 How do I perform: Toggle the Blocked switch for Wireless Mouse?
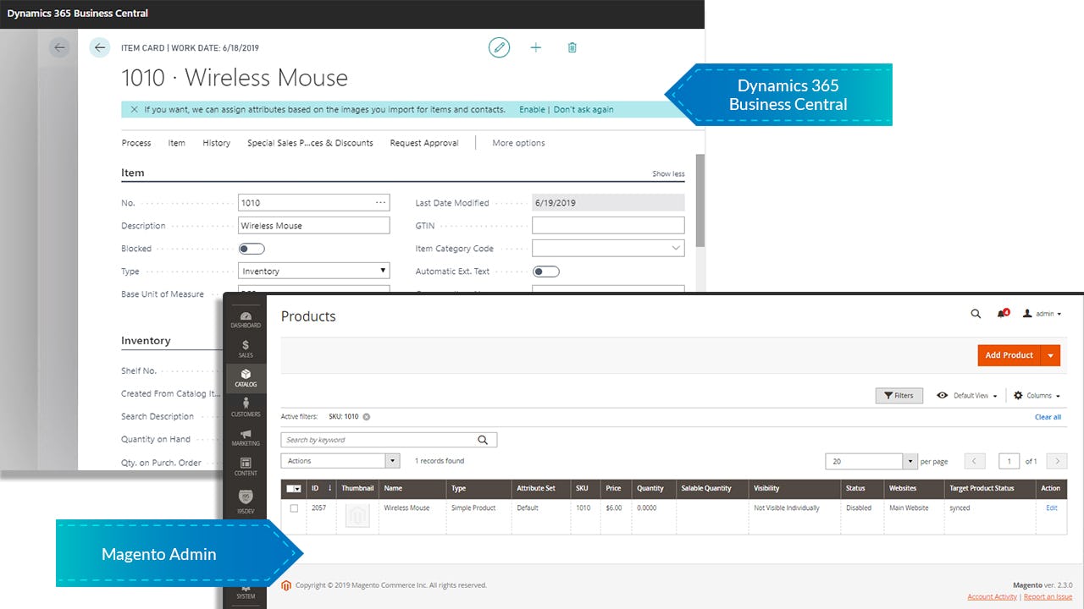(252, 248)
